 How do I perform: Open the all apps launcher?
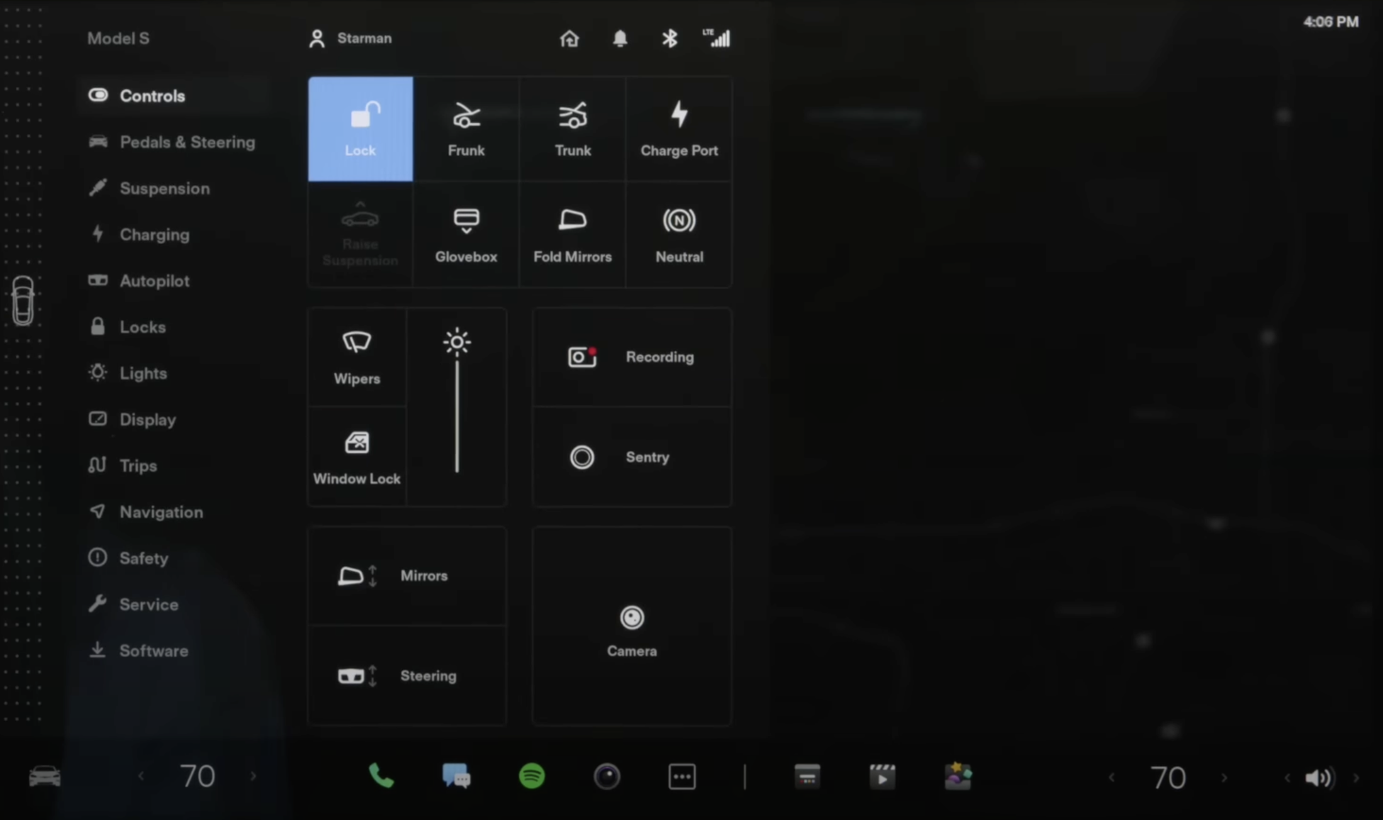682,777
